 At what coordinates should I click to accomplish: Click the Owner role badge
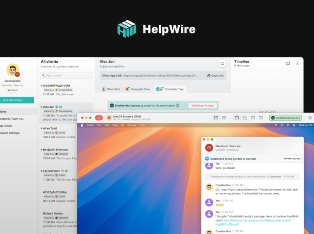coord(13,90)
